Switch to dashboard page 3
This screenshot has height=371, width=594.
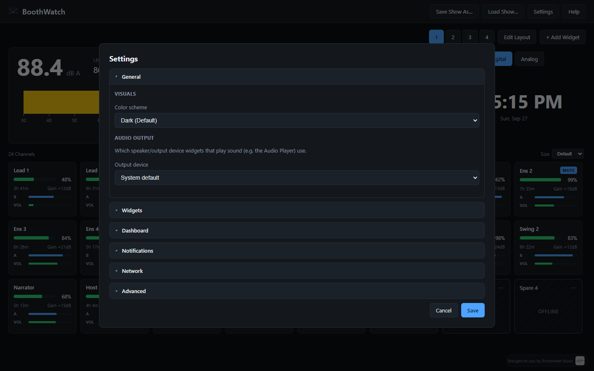pyautogui.click(x=470, y=37)
